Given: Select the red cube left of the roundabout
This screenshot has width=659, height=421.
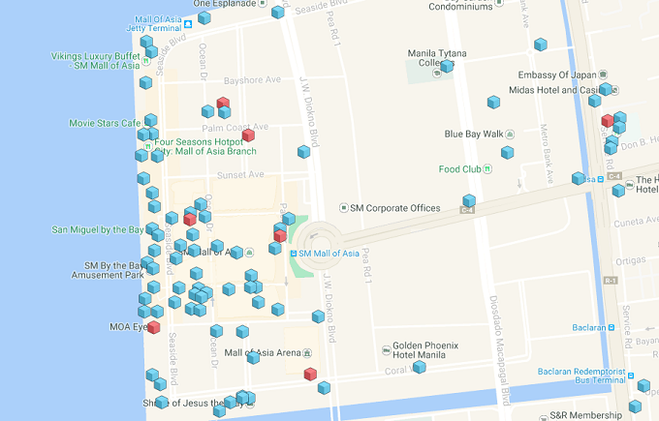Looking at the screenshot, I should pyautogui.click(x=280, y=236).
